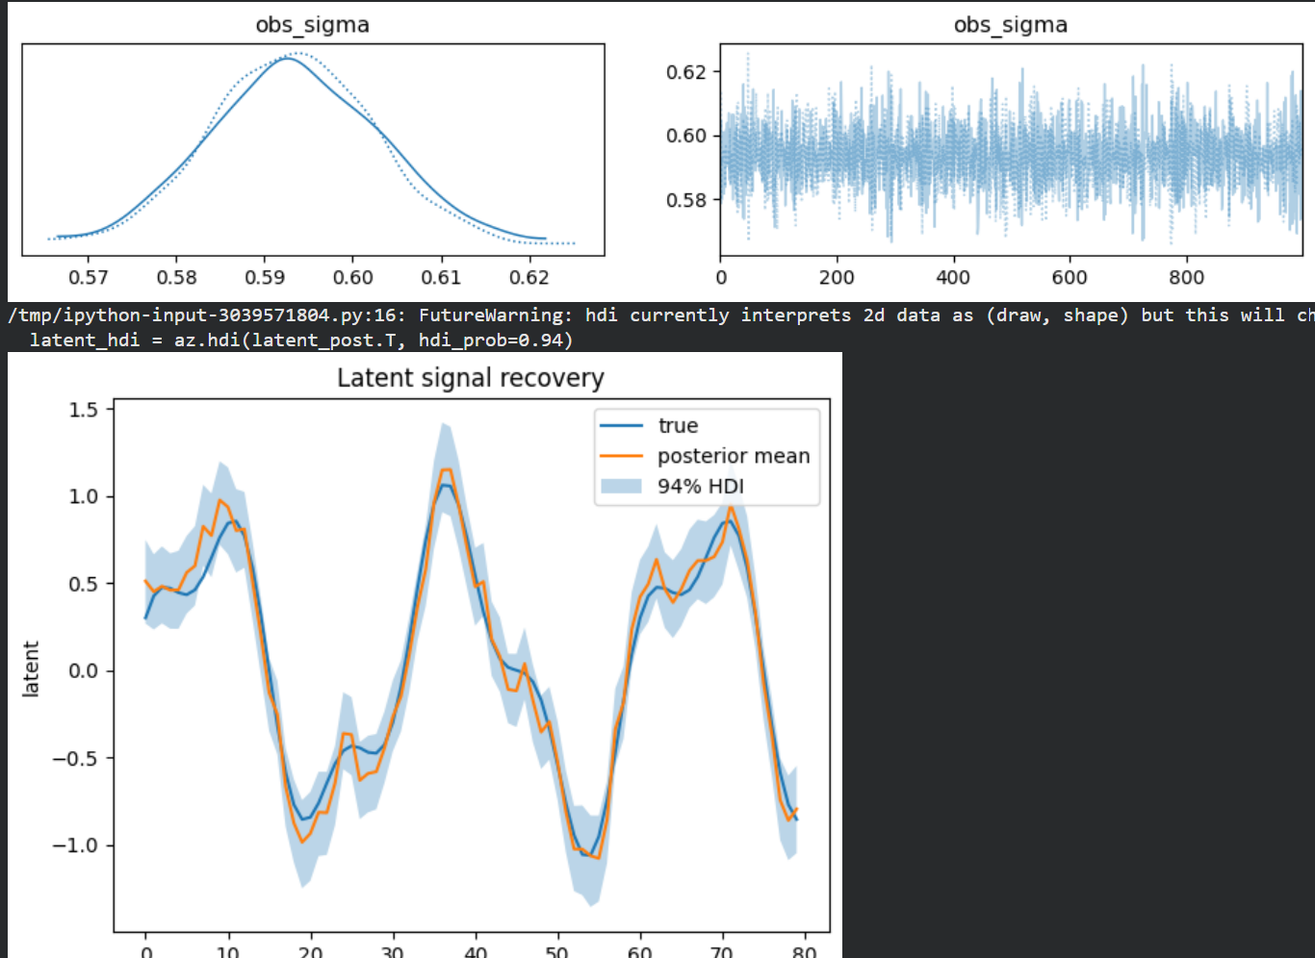Image resolution: width=1315 pixels, height=958 pixels.
Task: Click the obs_sigma trace plot title
Action: (1010, 25)
